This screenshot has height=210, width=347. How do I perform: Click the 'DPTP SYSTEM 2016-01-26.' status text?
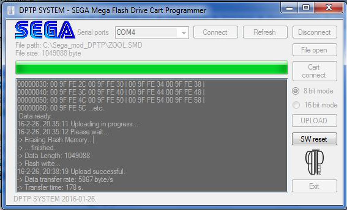tap(55, 199)
